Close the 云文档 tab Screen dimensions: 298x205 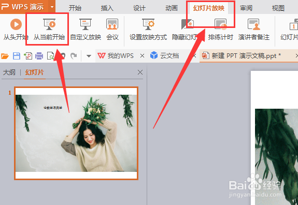pos(194,56)
